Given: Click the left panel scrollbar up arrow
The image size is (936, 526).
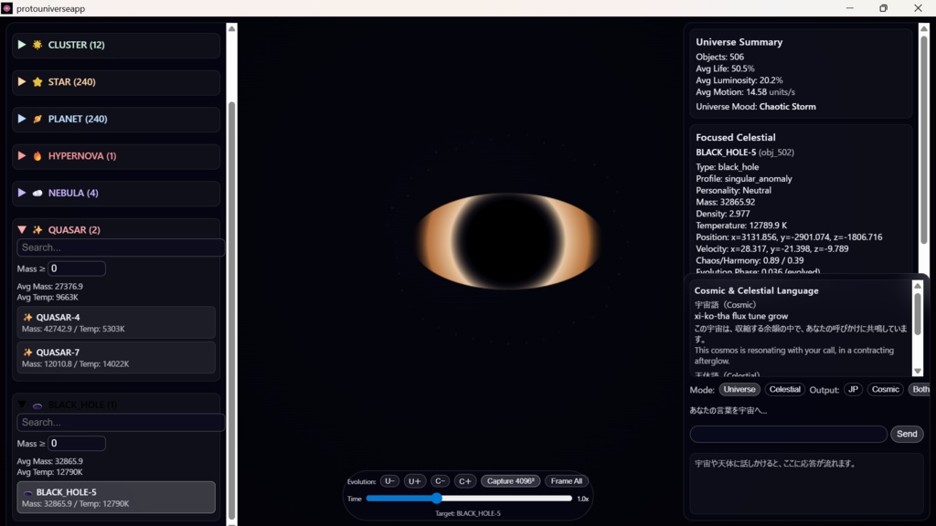Looking at the screenshot, I should coord(231,28).
